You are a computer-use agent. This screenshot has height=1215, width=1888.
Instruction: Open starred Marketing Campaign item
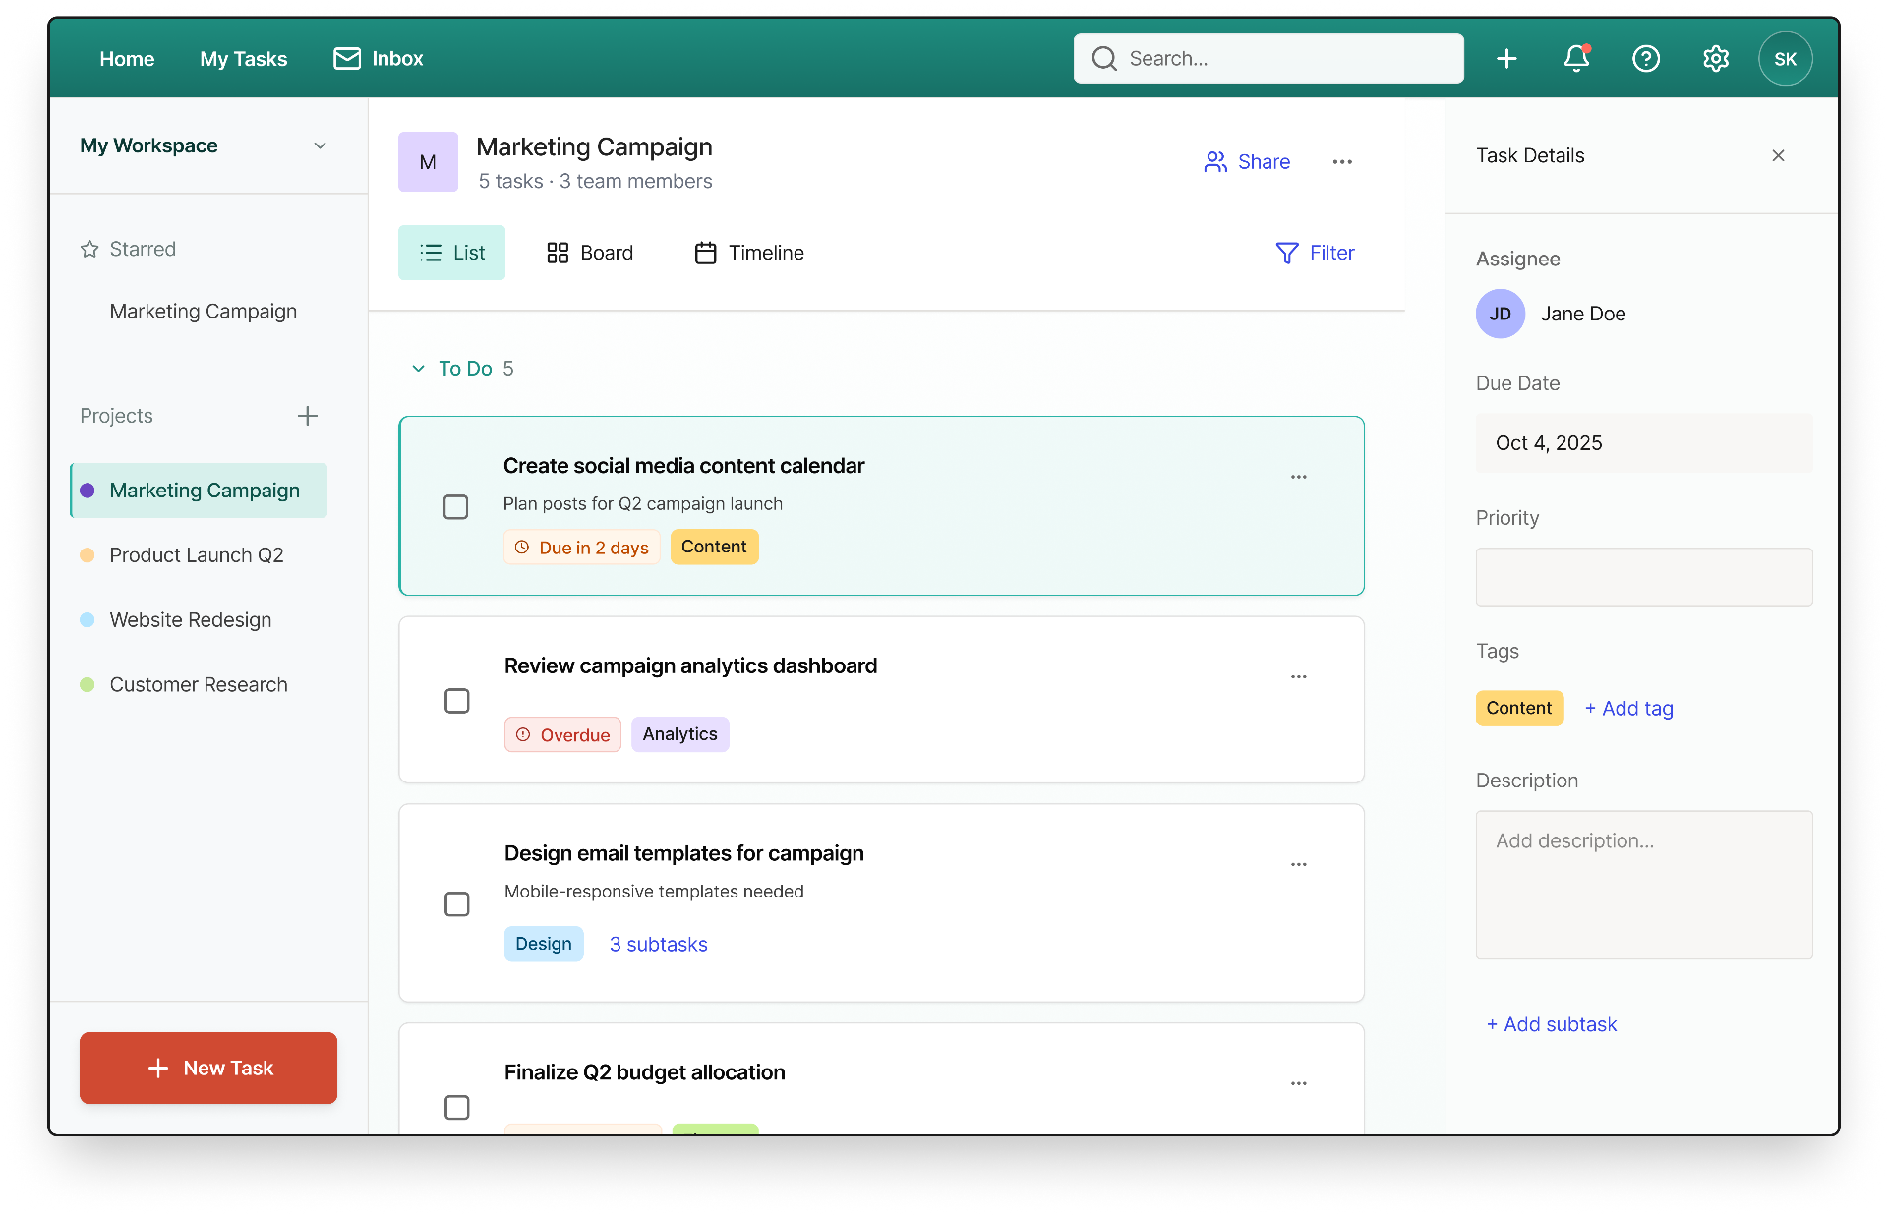(x=204, y=312)
